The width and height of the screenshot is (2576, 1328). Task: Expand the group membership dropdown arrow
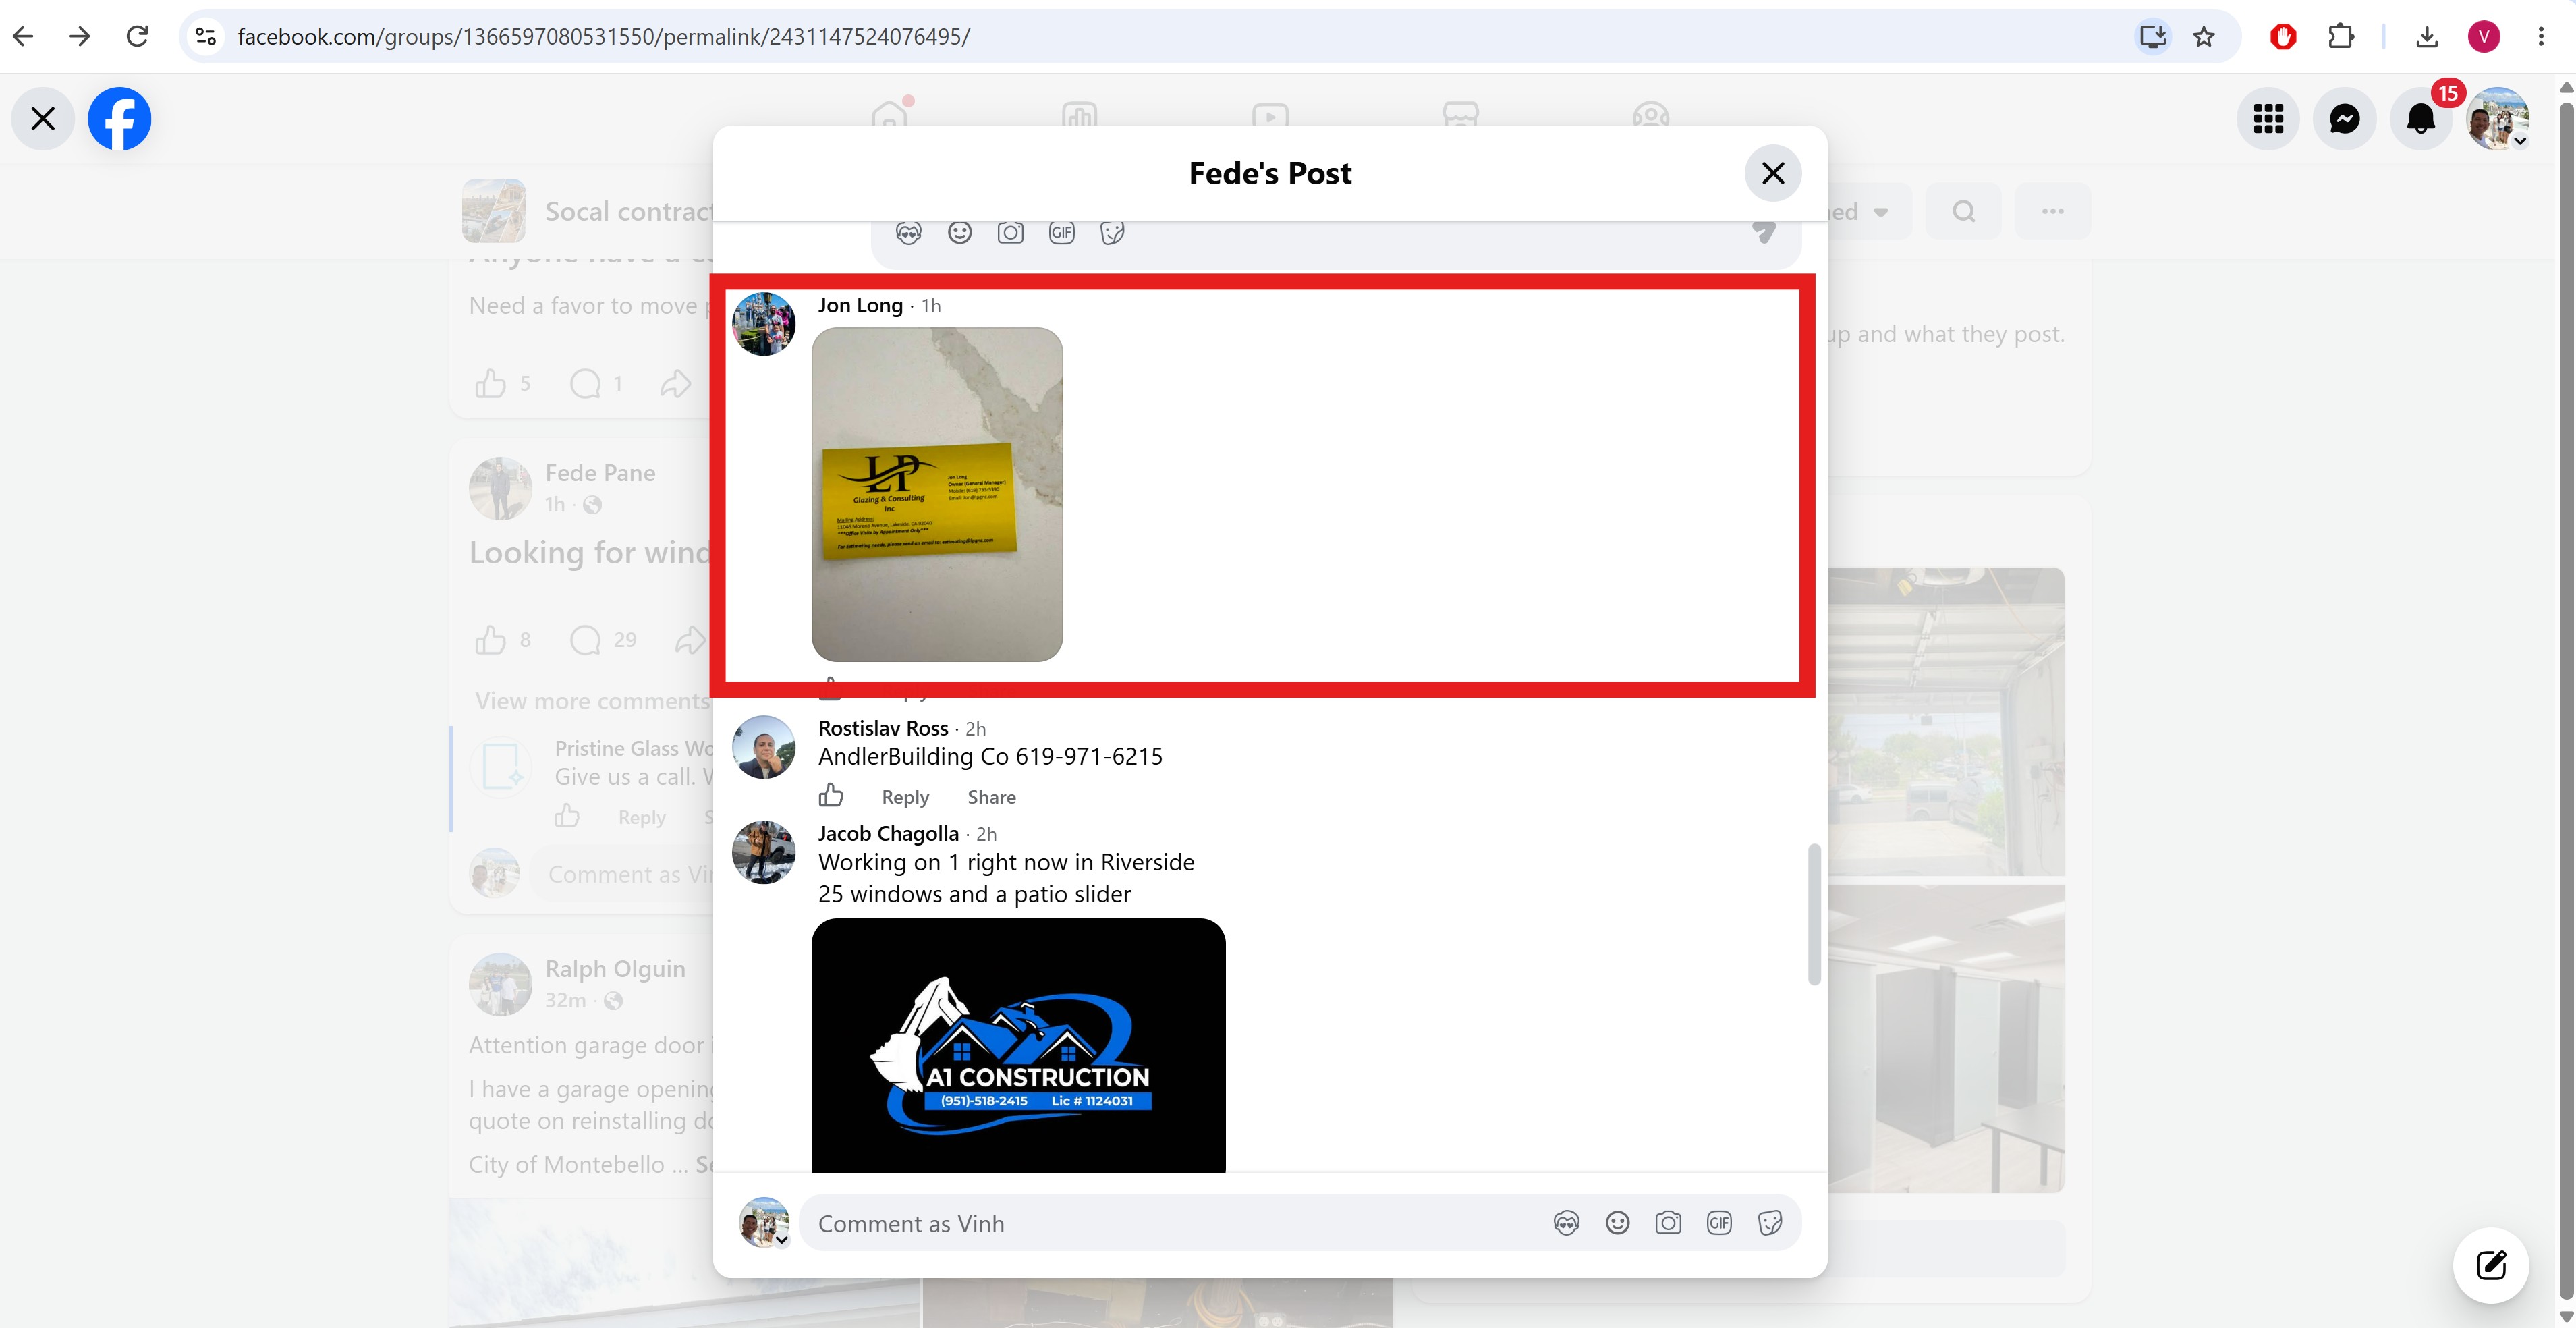(x=1881, y=212)
